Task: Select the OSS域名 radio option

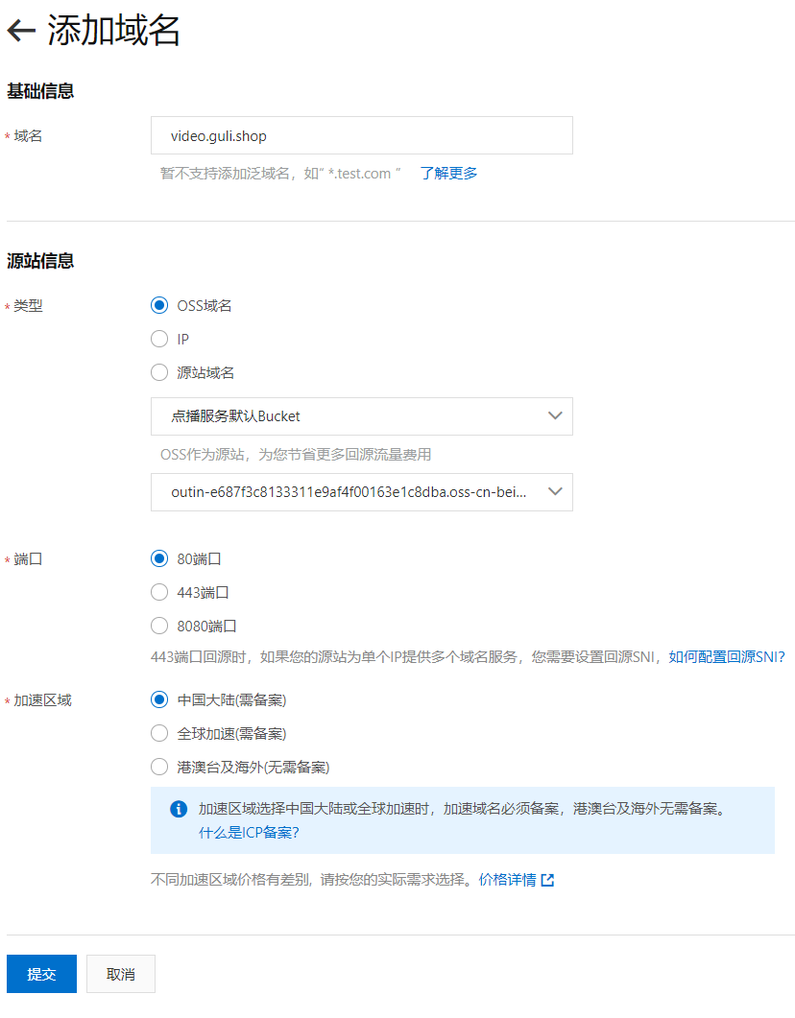Action: click(159, 306)
